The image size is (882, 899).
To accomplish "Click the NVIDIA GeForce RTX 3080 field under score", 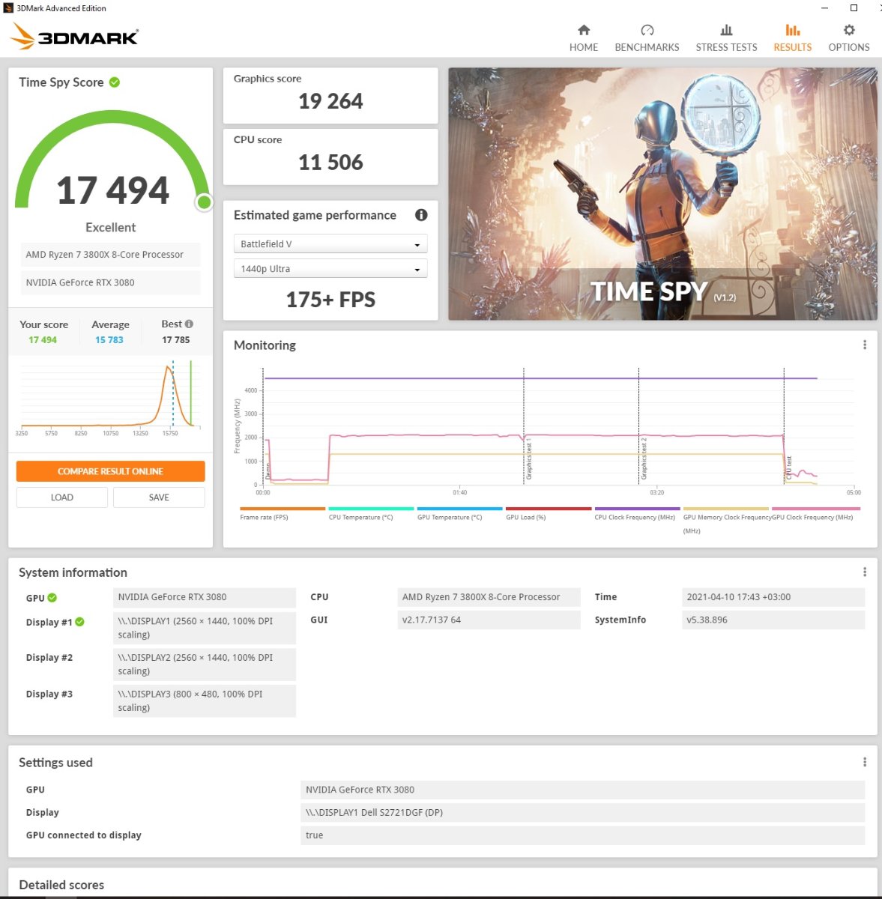I will [x=110, y=282].
